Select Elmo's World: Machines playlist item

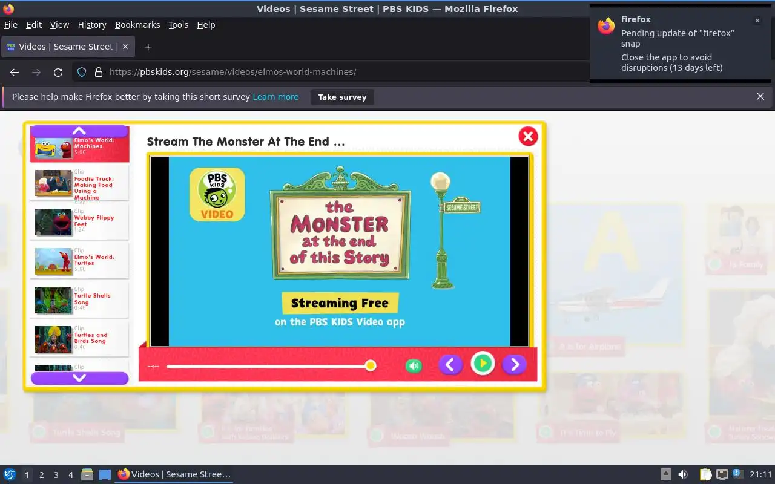79,148
